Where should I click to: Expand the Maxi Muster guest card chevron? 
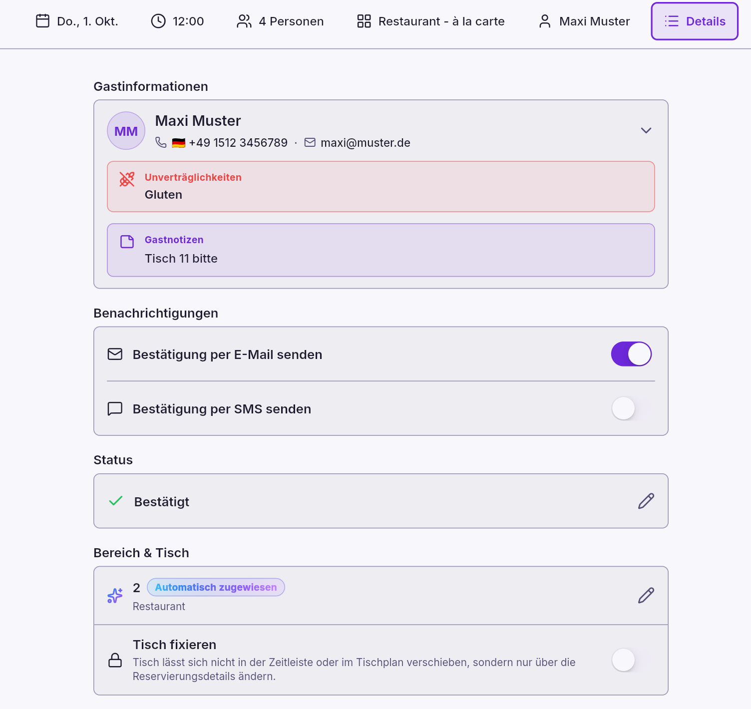[646, 130]
